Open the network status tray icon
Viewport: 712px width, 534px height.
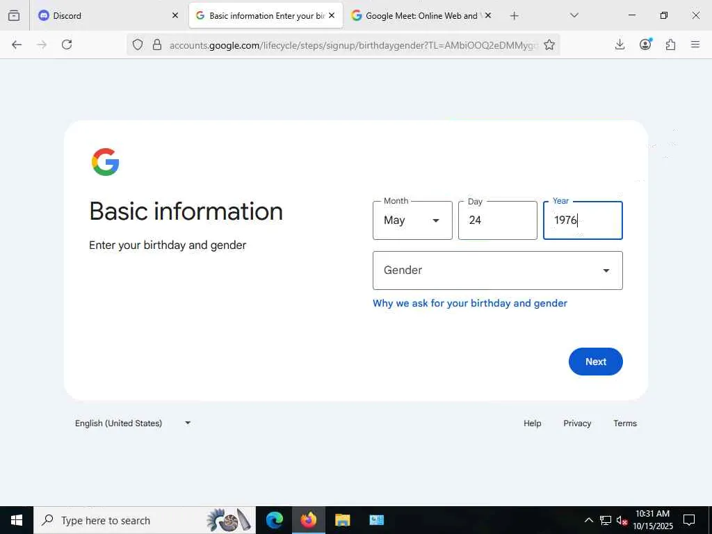click(x=606, y=520)
